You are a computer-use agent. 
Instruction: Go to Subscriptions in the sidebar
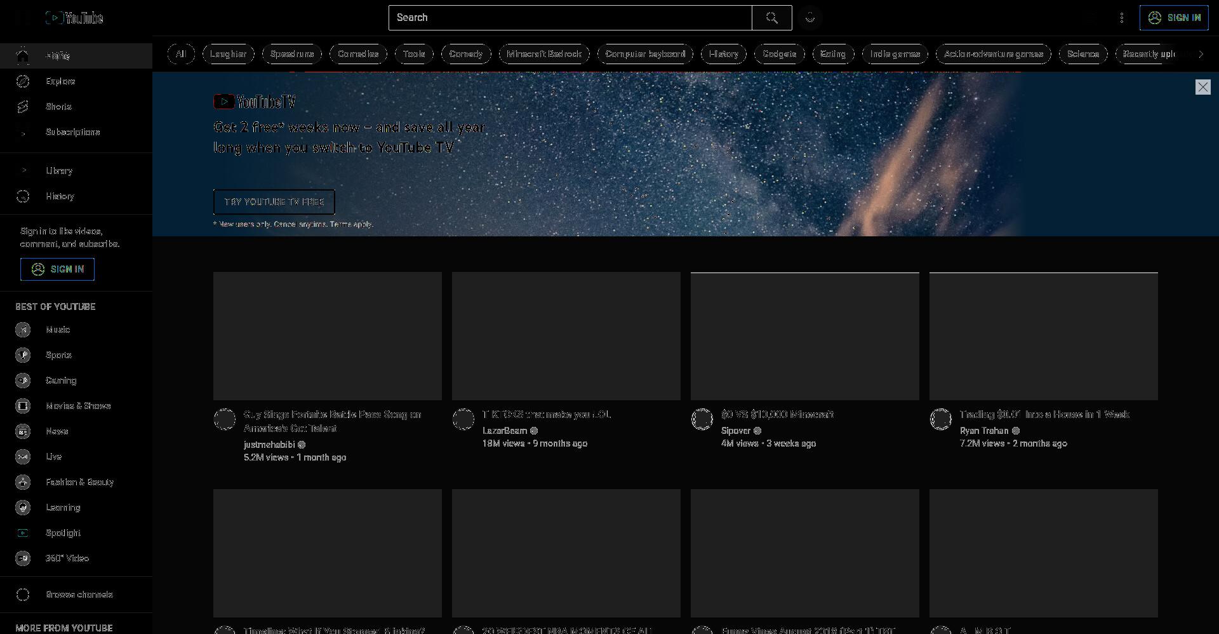[76, 132]
